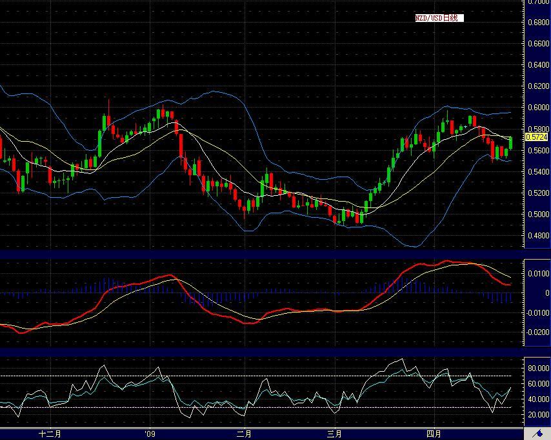
Task: Click the MACD -0.010 axis label
Action: pos(537,312)
